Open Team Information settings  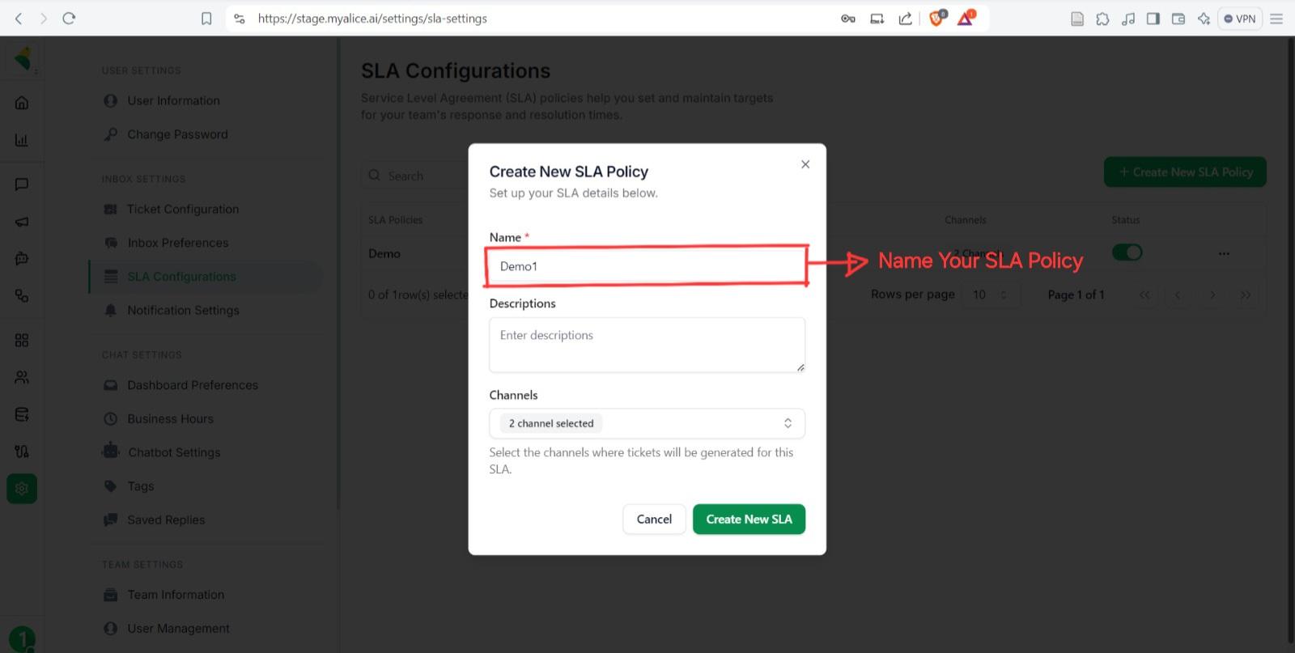(176, 595)
